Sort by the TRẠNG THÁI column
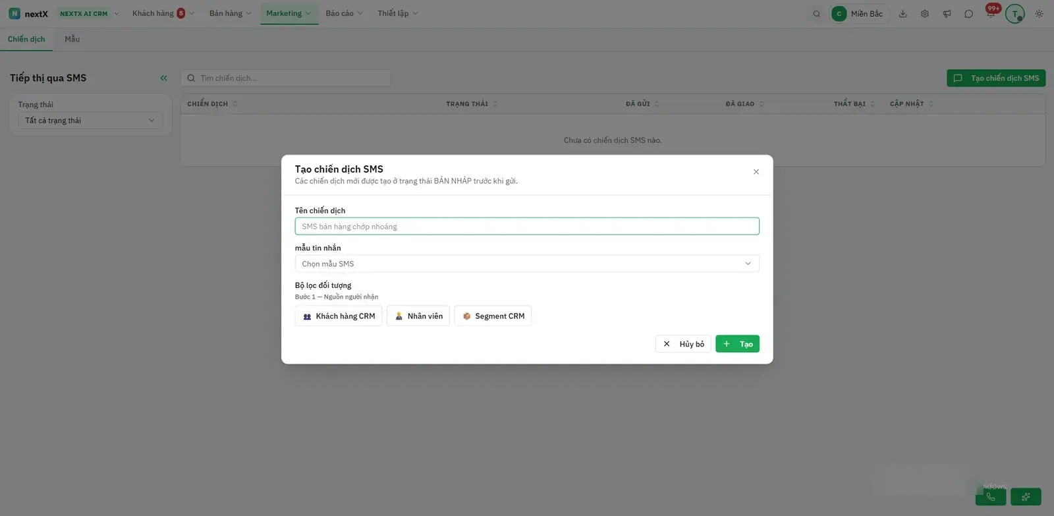Image resolution: width=1054 pixels, height=516 pixels. click(472, 104)
